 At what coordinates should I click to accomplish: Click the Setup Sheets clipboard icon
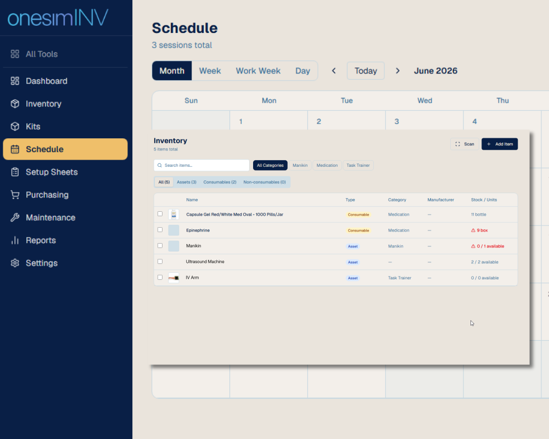click(15, 172)
